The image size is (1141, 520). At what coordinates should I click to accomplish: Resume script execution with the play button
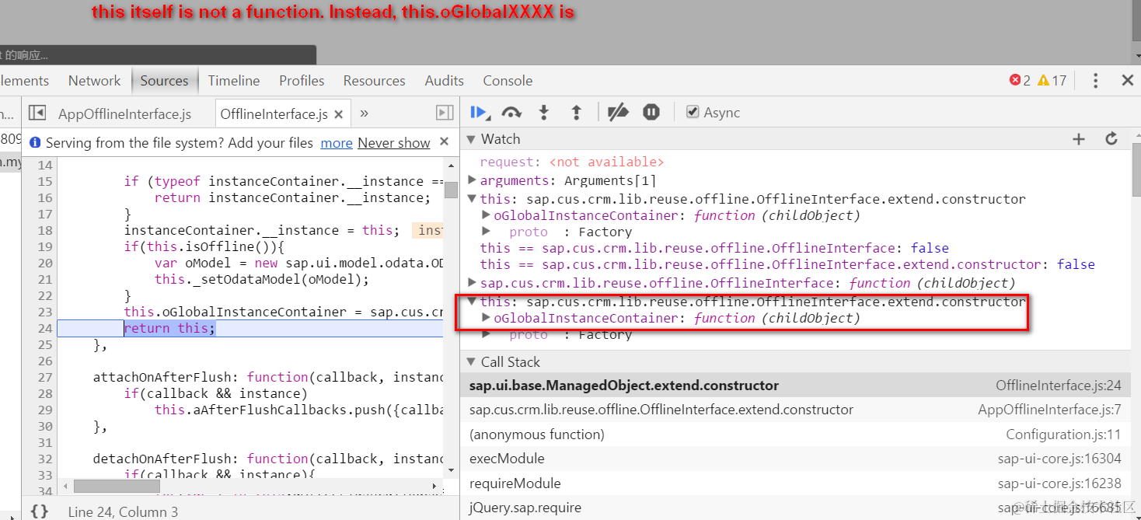click(x=480, y=113)
